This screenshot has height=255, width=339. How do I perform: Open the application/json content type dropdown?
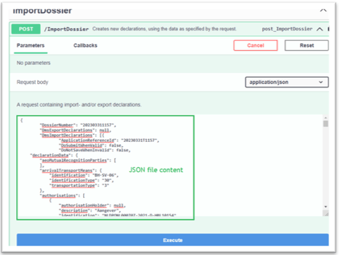click(287, 82)
